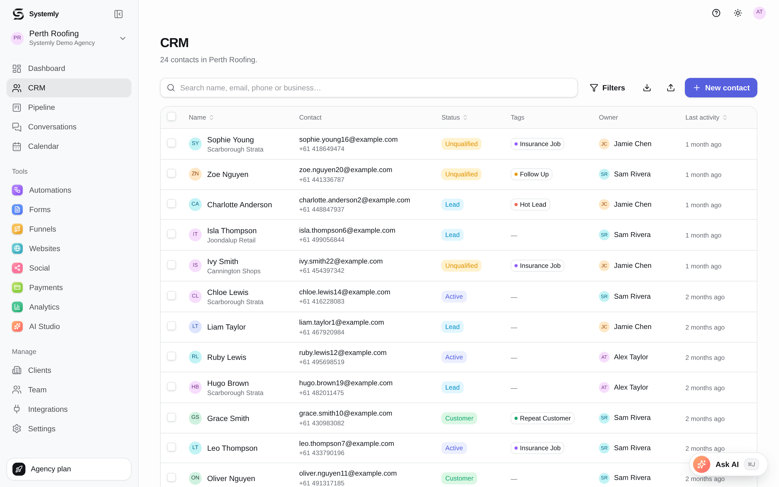Viewport: 779px width, 487px height.
Task: Sort by the Name column
Action: 201,118
